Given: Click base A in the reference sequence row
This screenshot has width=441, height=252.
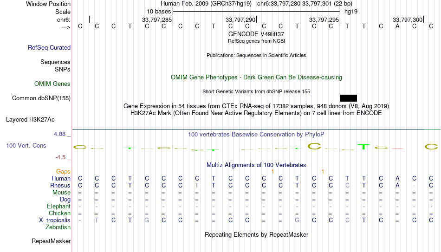Looking at the screenshot, I should tap(397, 26).
